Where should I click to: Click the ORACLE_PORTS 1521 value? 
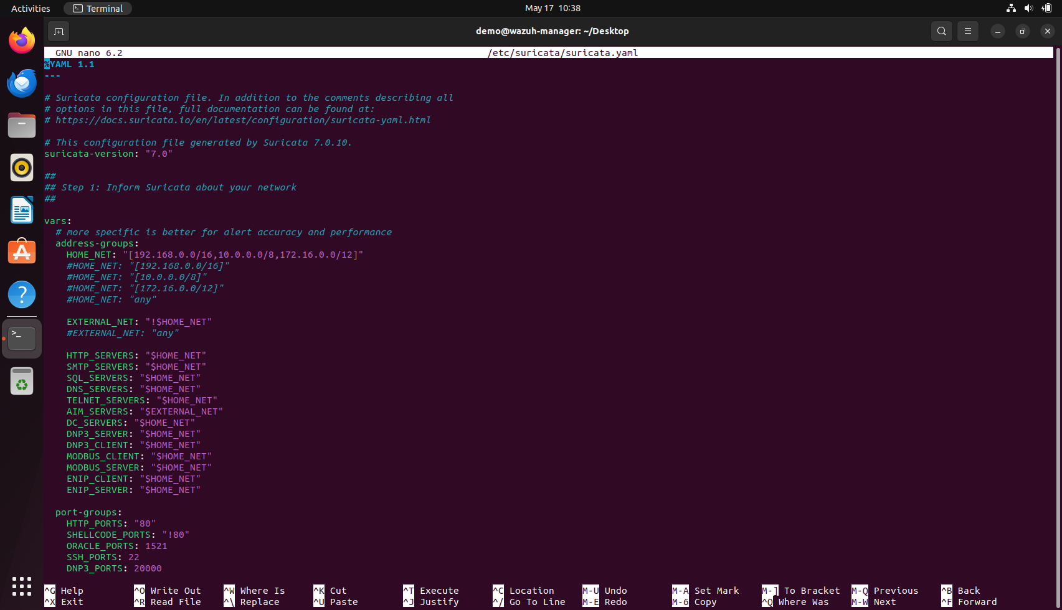[156, 546]
